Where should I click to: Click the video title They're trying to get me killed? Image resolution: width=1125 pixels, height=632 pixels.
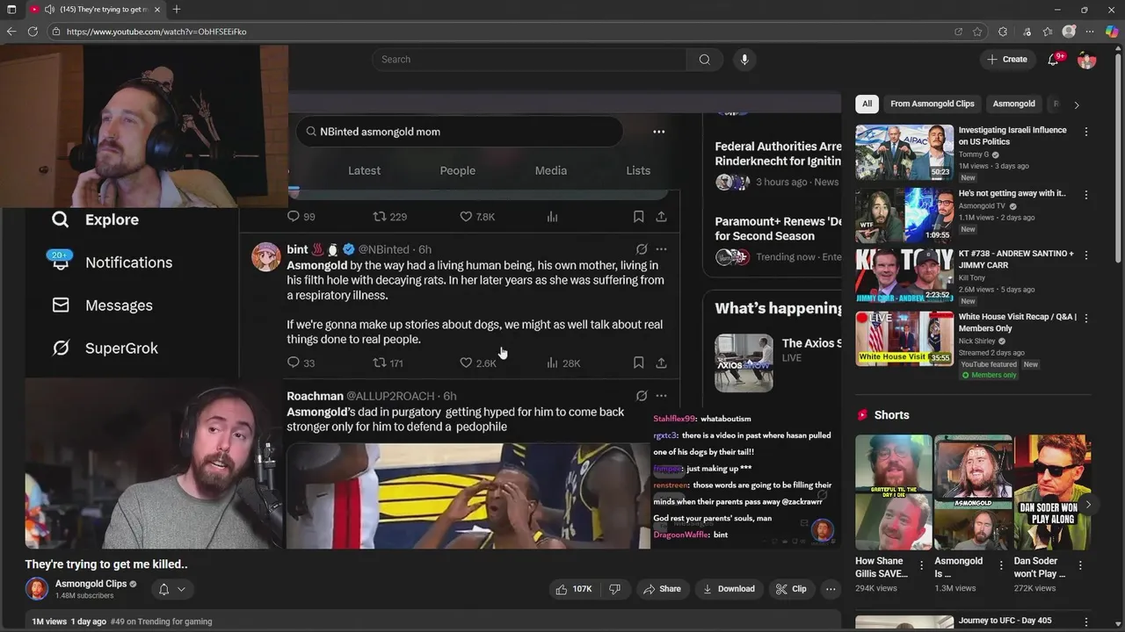[106, 564]
